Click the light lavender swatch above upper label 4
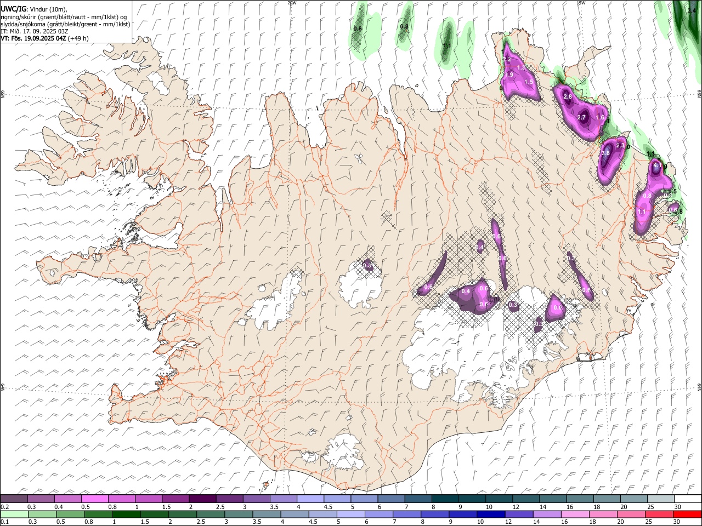 tap(309, 499)
